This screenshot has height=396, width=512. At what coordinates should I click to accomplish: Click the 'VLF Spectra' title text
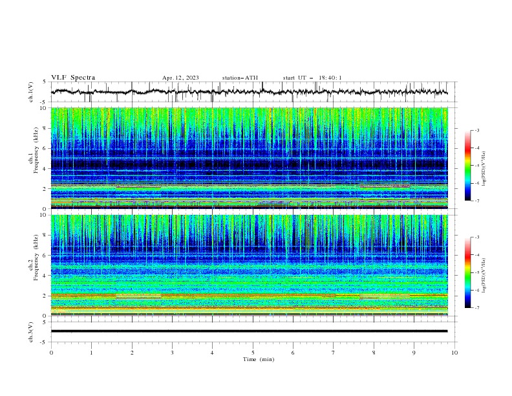coord(73,78)
